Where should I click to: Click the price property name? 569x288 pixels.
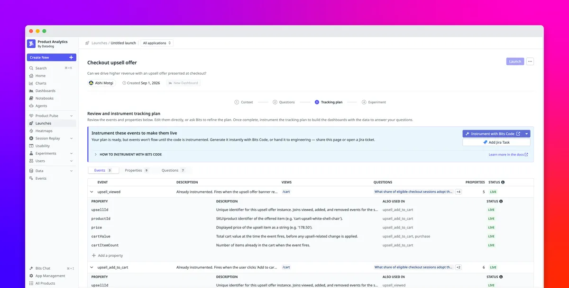[97, 227]
